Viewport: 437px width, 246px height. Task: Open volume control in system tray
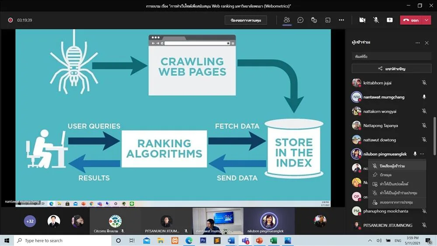(379, 240)
